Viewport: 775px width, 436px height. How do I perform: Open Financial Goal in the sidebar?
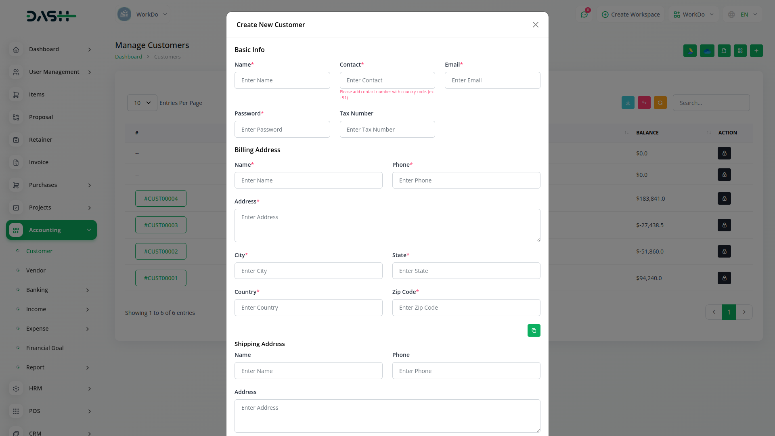45,348
